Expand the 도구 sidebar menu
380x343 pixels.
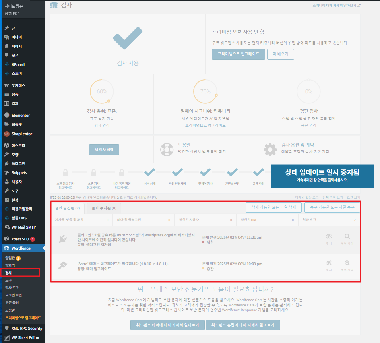(x=14, y=190)
